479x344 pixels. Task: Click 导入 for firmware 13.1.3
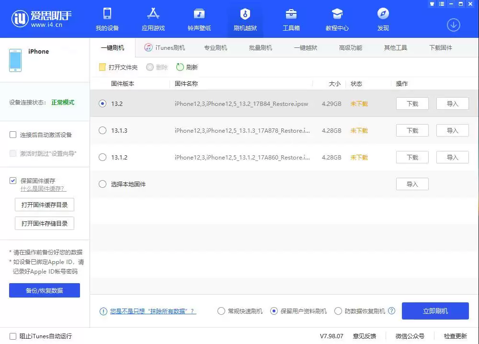[x=453, y=130]
